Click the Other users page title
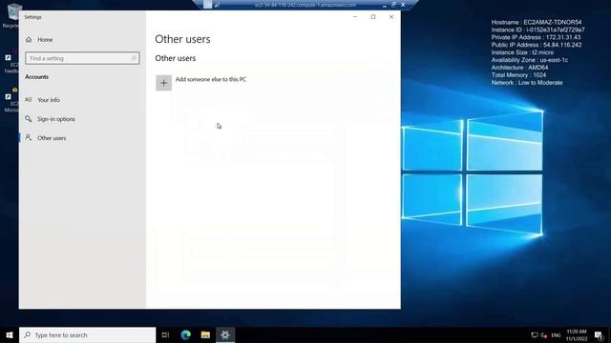Image resolution: width=611 pixels, height=343 pixels. point(182,39)
